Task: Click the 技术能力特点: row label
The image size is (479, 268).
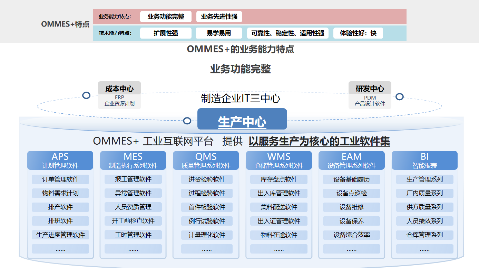Action: coord(115,33)
